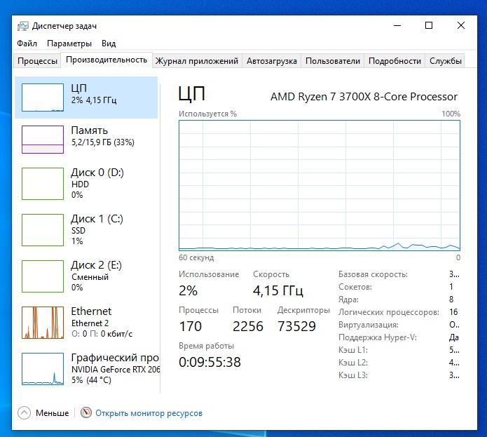Close the Диспетчер задач window

click(461, 25)
